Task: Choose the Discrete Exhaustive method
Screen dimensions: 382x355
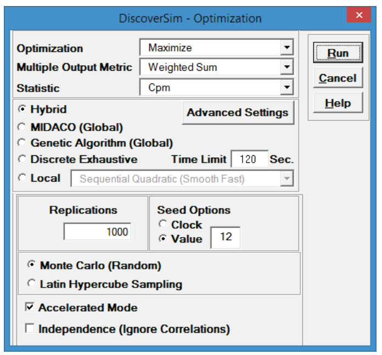Action: 22,160
